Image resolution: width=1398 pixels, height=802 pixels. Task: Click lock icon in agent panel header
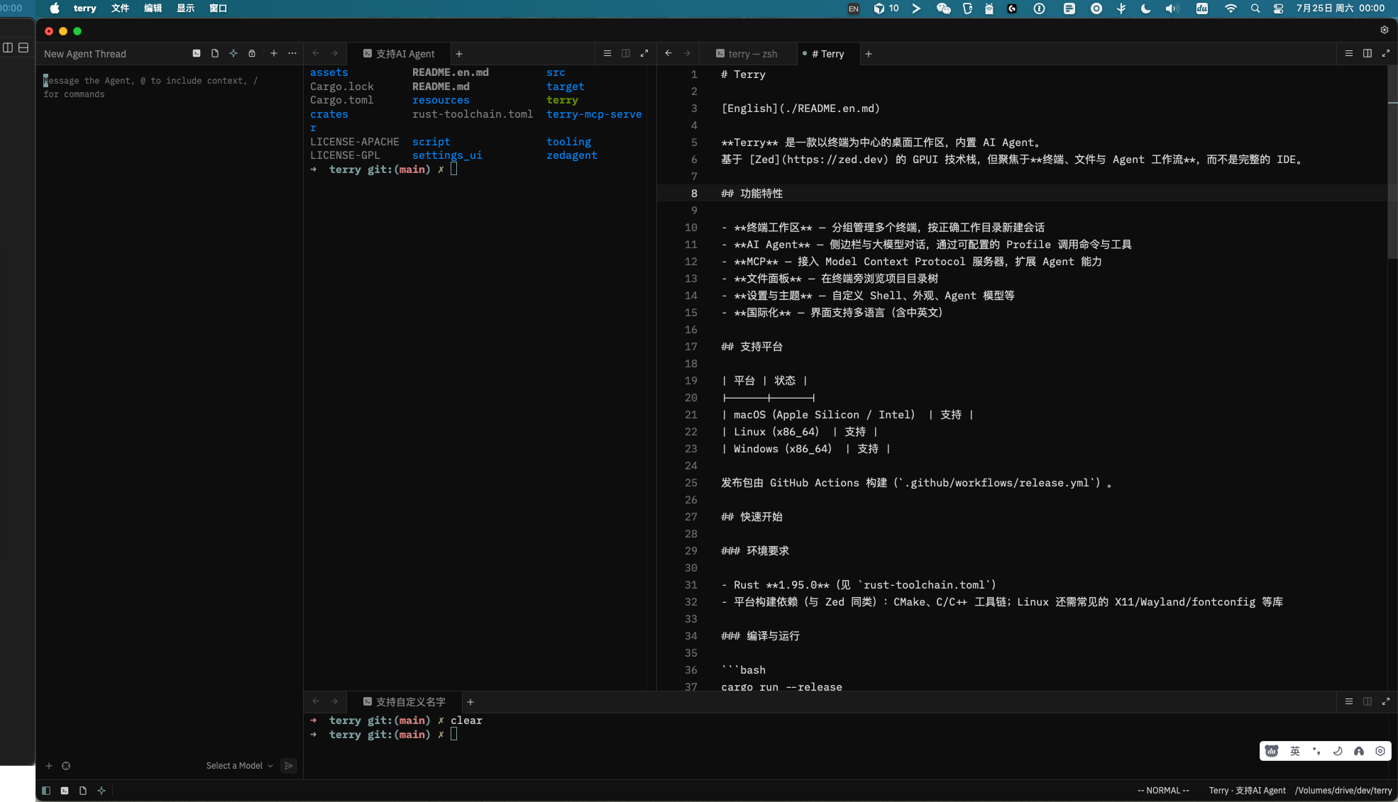point(252,53)
